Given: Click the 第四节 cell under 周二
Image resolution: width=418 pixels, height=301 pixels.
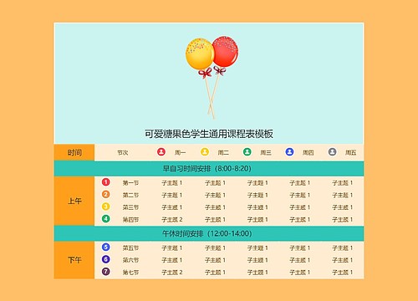Looking at the screenshot, I should pos(215,220).
